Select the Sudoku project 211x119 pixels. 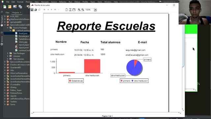pos(14,101)
